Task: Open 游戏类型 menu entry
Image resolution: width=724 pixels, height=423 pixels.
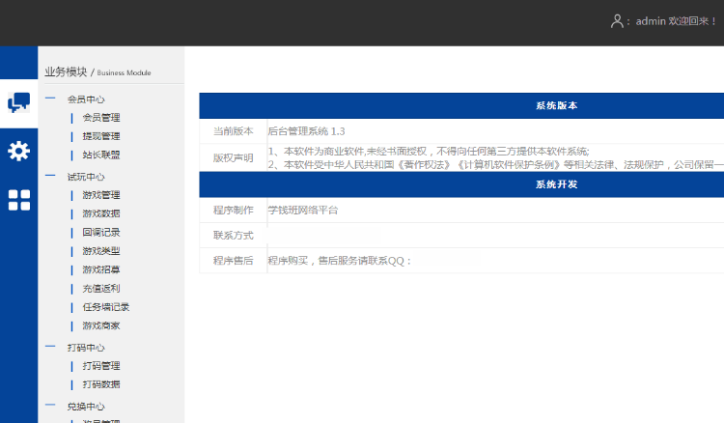Action: [x=101, y=251]
